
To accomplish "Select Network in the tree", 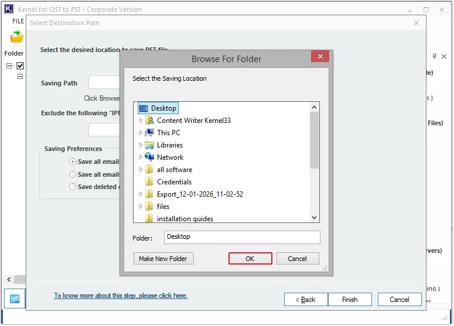I will click(x=170, y=157).
